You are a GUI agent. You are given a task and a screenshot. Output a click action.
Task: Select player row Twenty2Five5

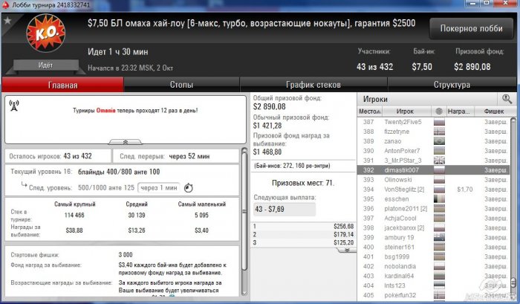(433, 122)
